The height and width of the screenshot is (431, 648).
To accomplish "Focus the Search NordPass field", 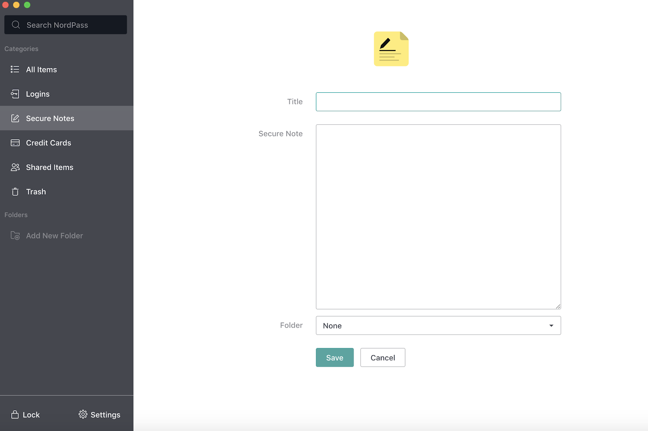I will [x=66, y=25].
